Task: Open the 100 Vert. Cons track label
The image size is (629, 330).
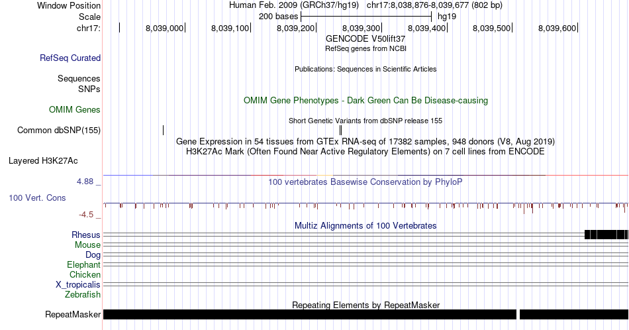Action: (x=37, y=197)
